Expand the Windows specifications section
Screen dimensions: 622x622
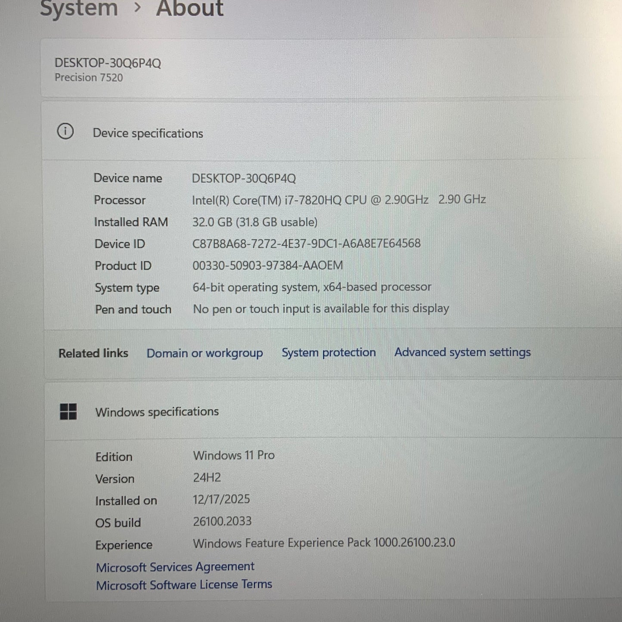tap(157, 412)
